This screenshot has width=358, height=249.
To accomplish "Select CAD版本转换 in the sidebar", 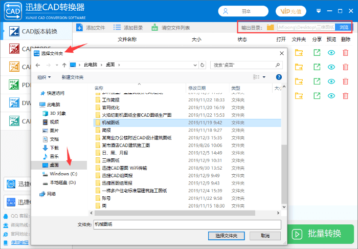I will click(x=36, y=31).
